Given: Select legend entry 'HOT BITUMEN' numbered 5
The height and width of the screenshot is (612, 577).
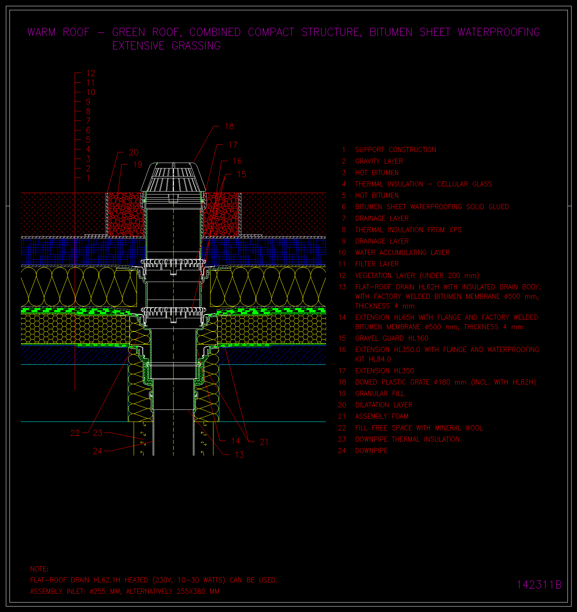Looking at the screenshot, I should (x=377, y=196).
